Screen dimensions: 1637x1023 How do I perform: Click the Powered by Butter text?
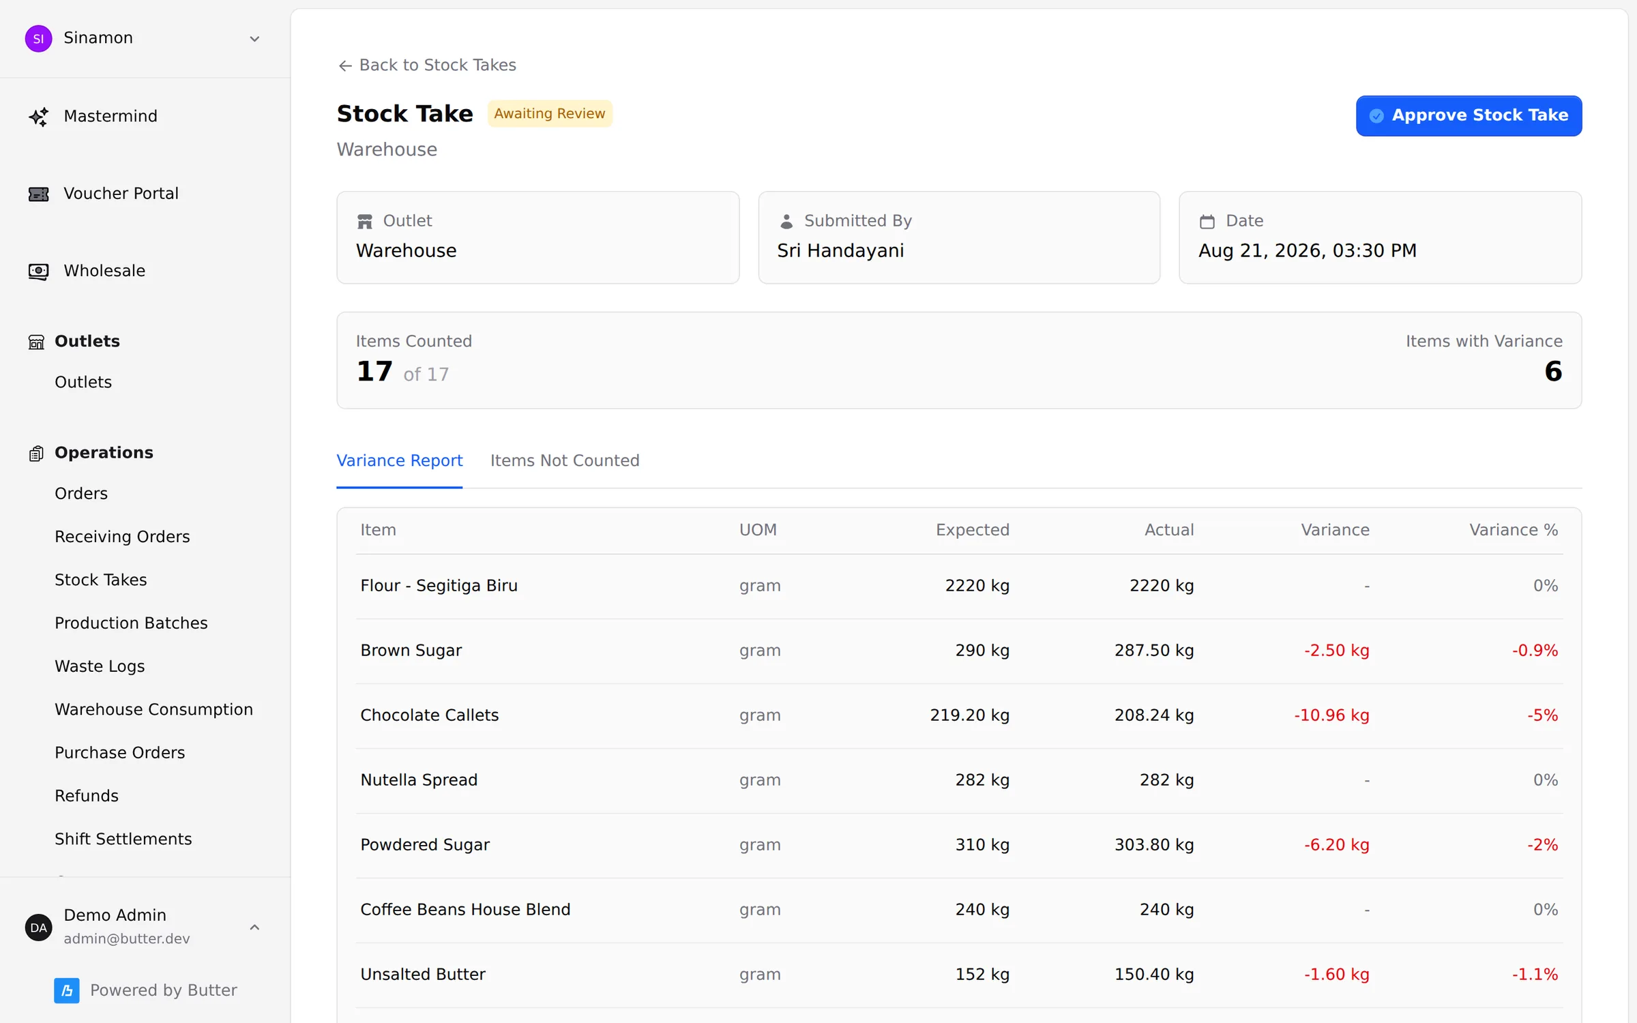pyautogui.click(x=164, y=990)
